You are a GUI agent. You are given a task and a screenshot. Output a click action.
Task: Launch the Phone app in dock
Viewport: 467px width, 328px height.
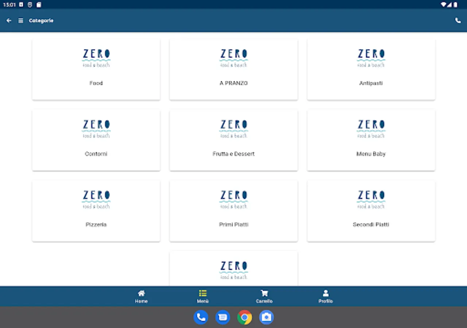(201, 317)
